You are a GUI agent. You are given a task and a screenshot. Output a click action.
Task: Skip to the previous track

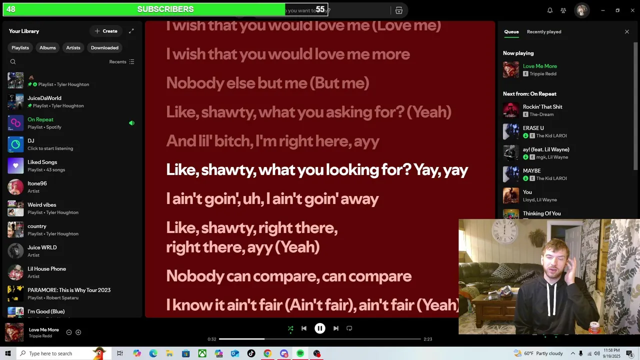(304, 328)
